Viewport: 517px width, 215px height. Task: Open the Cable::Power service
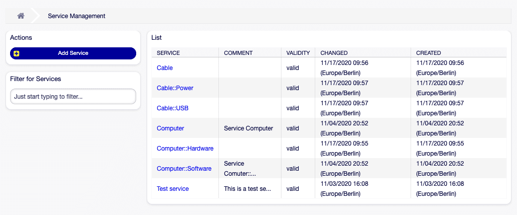pyautogui.click(x=175, y=88)
